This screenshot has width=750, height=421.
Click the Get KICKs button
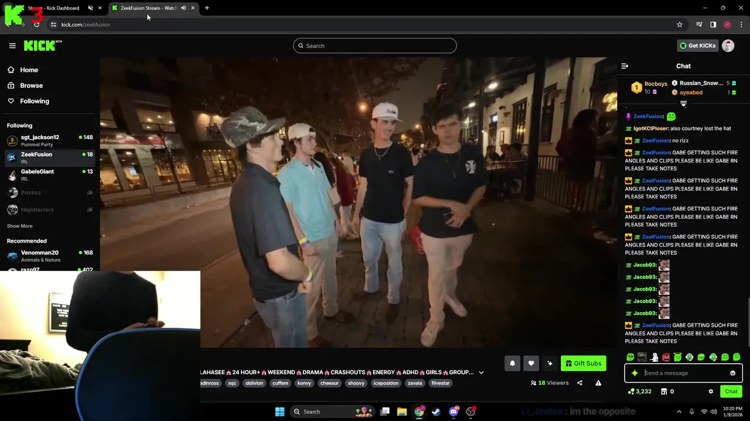tap(697, 46)
